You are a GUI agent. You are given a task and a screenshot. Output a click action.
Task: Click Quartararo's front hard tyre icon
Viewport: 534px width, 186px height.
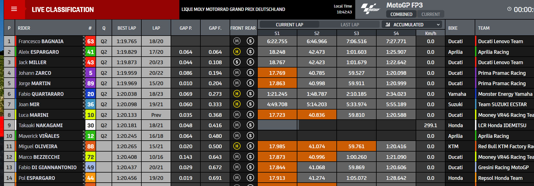tap(237, 94)
